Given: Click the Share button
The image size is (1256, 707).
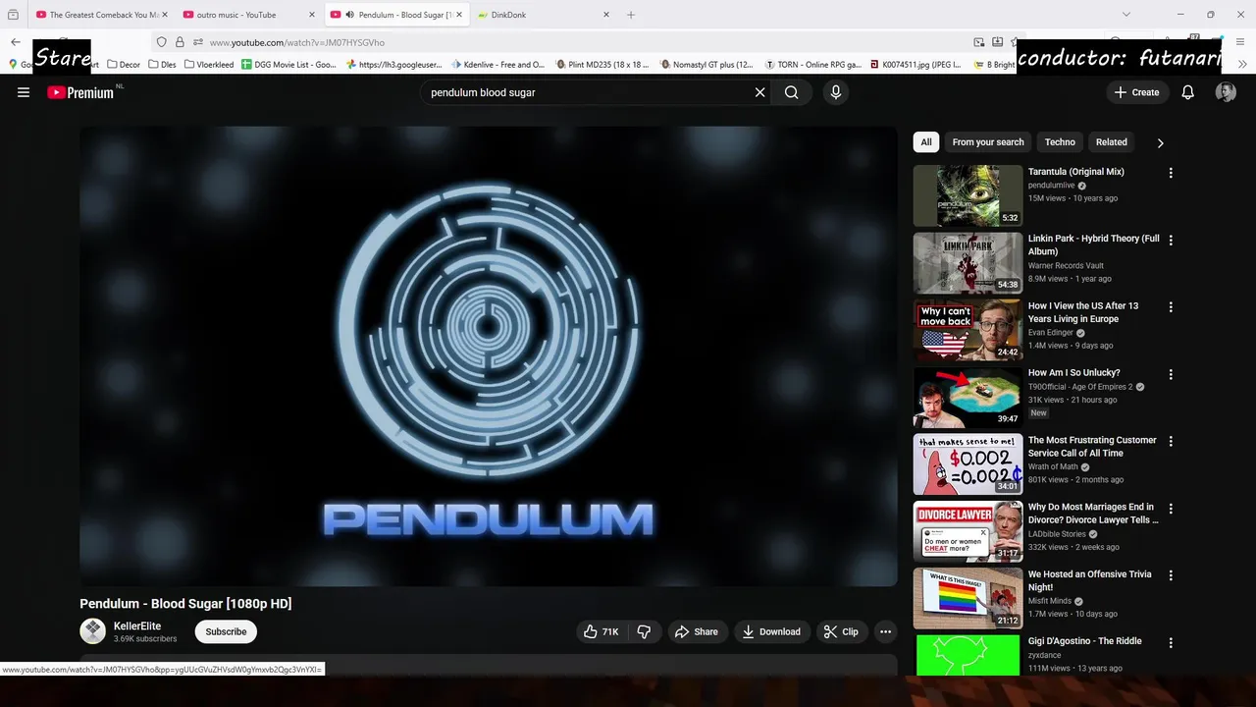Looking at the screenshot, I should click(697, 631).
